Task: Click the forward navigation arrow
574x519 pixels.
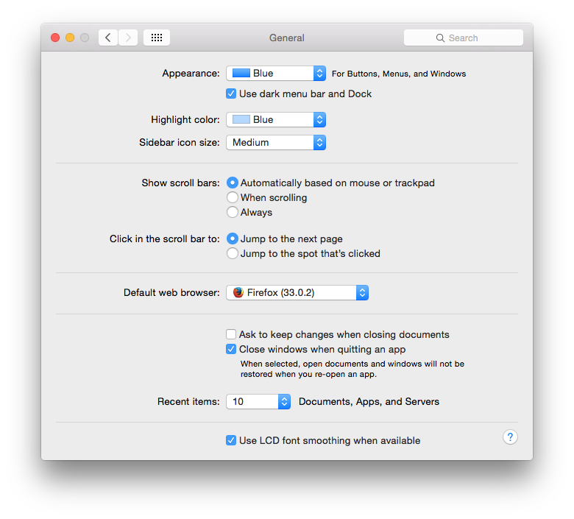Action: point(128,38)
